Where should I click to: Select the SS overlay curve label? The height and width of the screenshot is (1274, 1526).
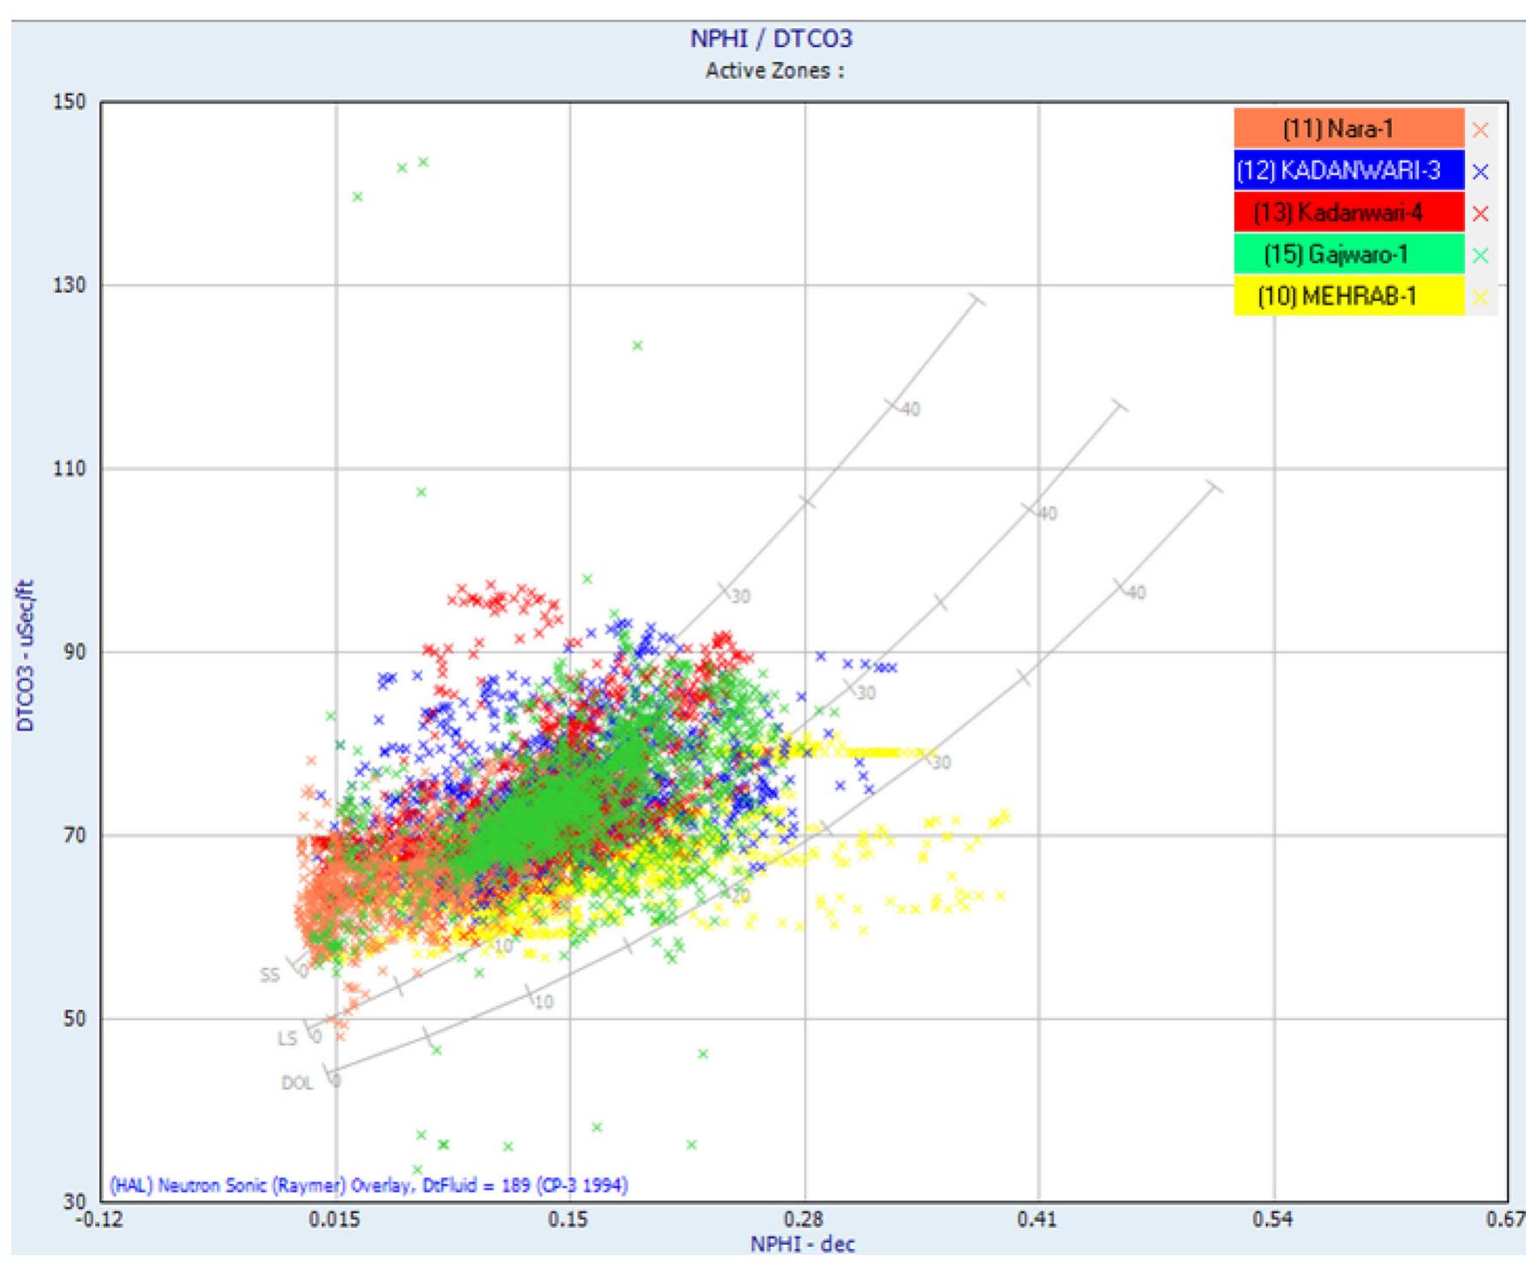pyautogui.click(x=270, y=973)
